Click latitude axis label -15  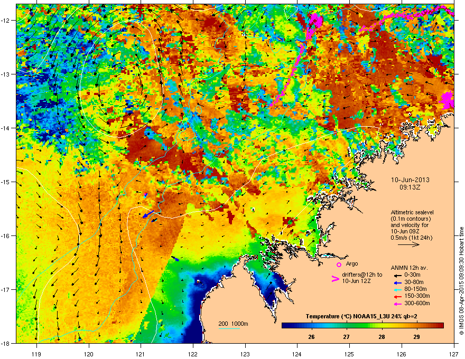(x=6, y=182)
